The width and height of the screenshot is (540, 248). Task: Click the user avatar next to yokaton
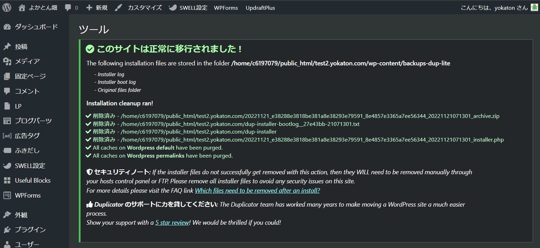534,7
